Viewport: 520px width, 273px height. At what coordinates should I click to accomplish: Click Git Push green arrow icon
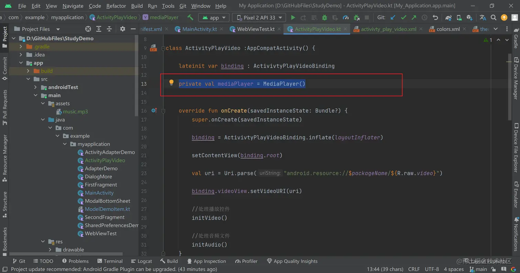[x=414, y=18]
